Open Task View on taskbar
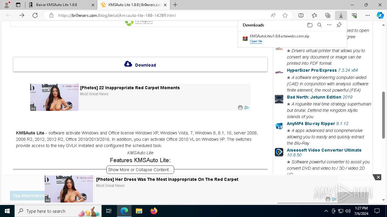 tap(109, 211)
